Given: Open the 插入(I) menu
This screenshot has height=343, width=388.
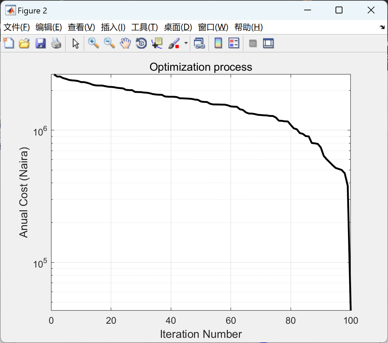Looking at the screenshot, I should [113, 27].
